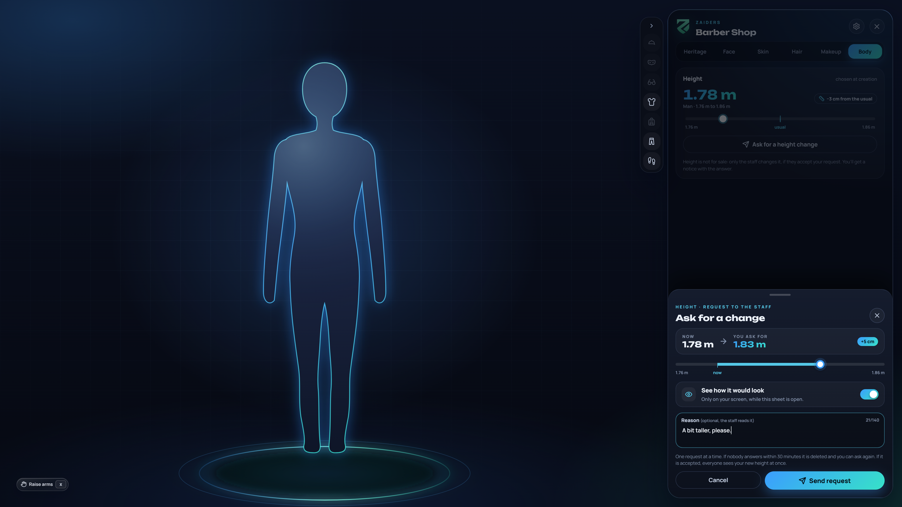This screenshot has height=507, width=902.
Task: Click the requested 1.83 m value
Action: point(749,344)
